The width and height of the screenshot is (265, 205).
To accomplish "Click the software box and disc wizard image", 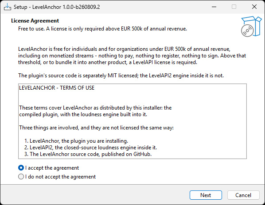I will click(251, 27).
